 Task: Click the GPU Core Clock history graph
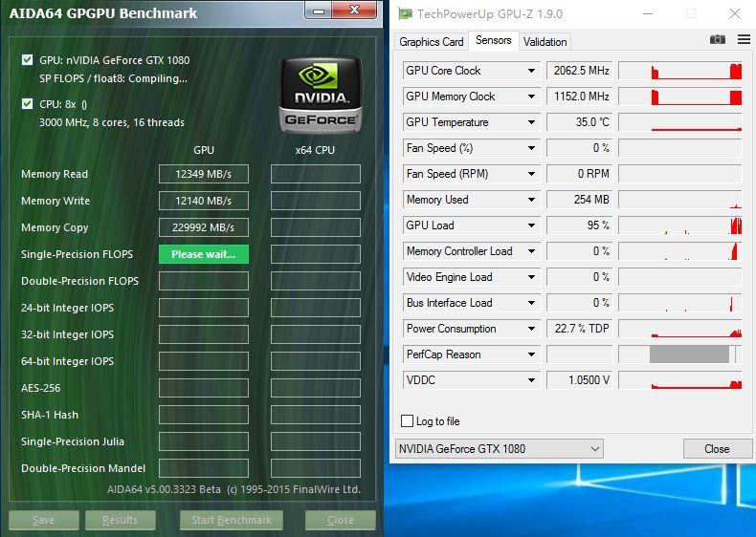point(679,71)
